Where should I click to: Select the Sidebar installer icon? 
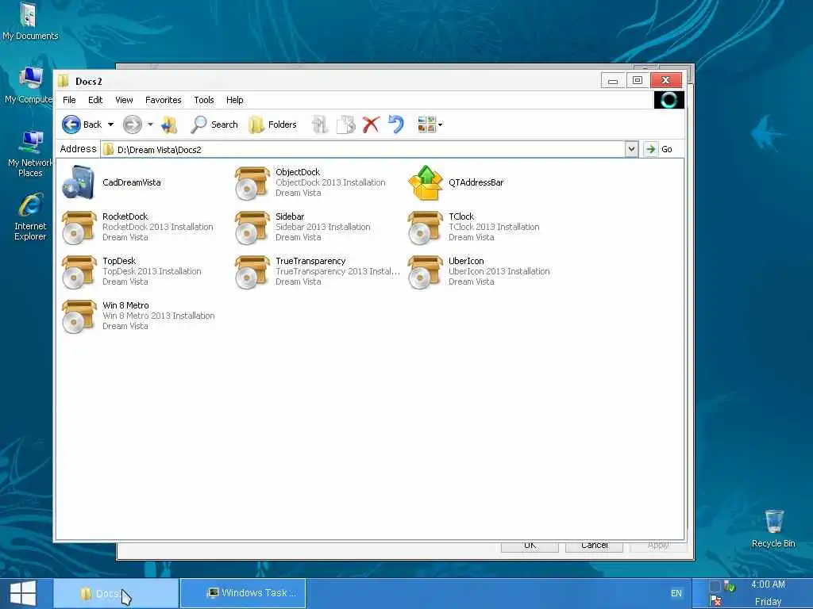pos(252,228)
